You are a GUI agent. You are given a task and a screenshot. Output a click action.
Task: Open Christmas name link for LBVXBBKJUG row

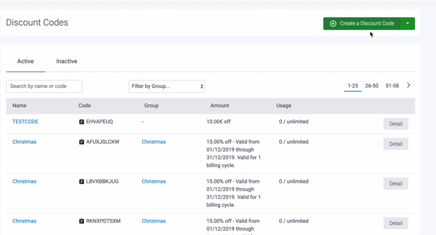pyautogui.click(x=24, y=181)
